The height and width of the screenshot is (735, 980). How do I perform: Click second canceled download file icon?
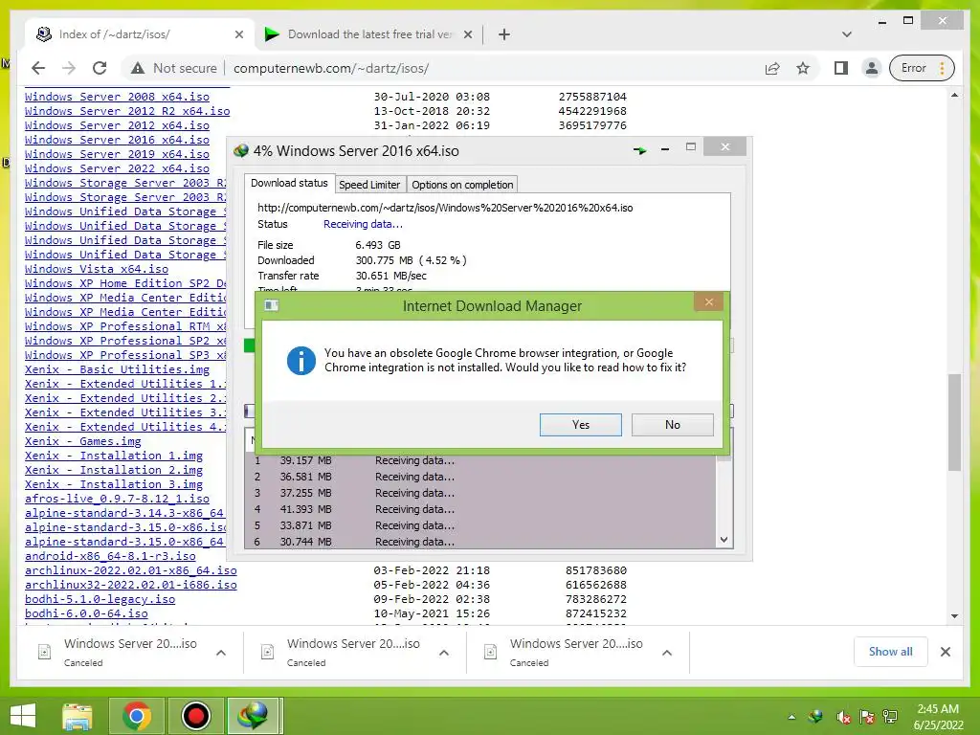click(268, 652)
